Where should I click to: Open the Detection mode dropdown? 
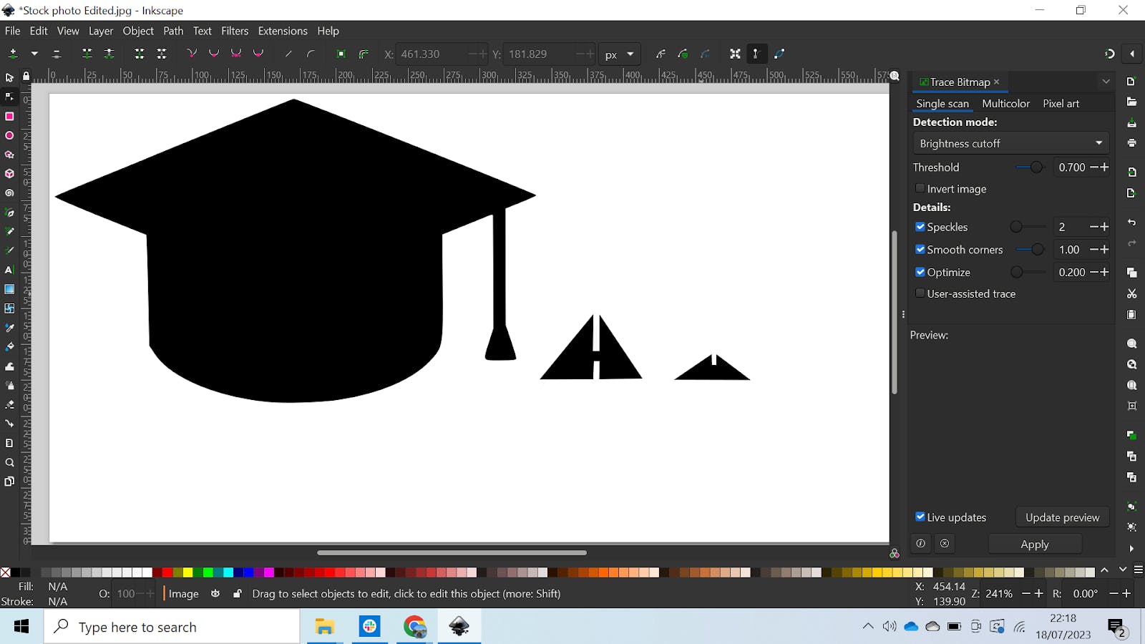(1010, 143)
